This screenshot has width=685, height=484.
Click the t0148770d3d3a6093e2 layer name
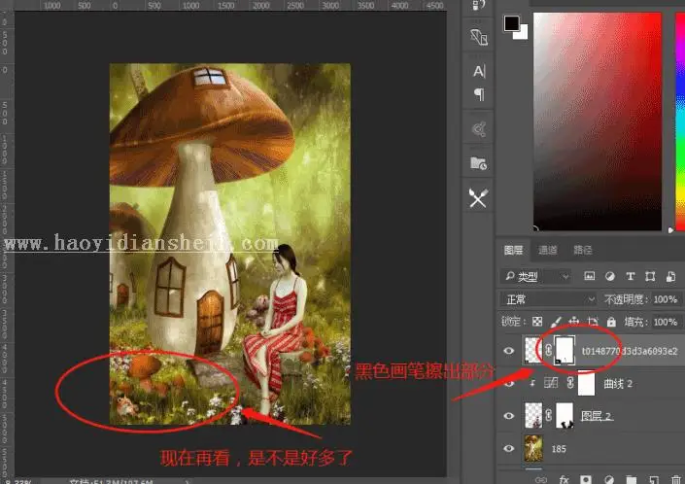630,351
